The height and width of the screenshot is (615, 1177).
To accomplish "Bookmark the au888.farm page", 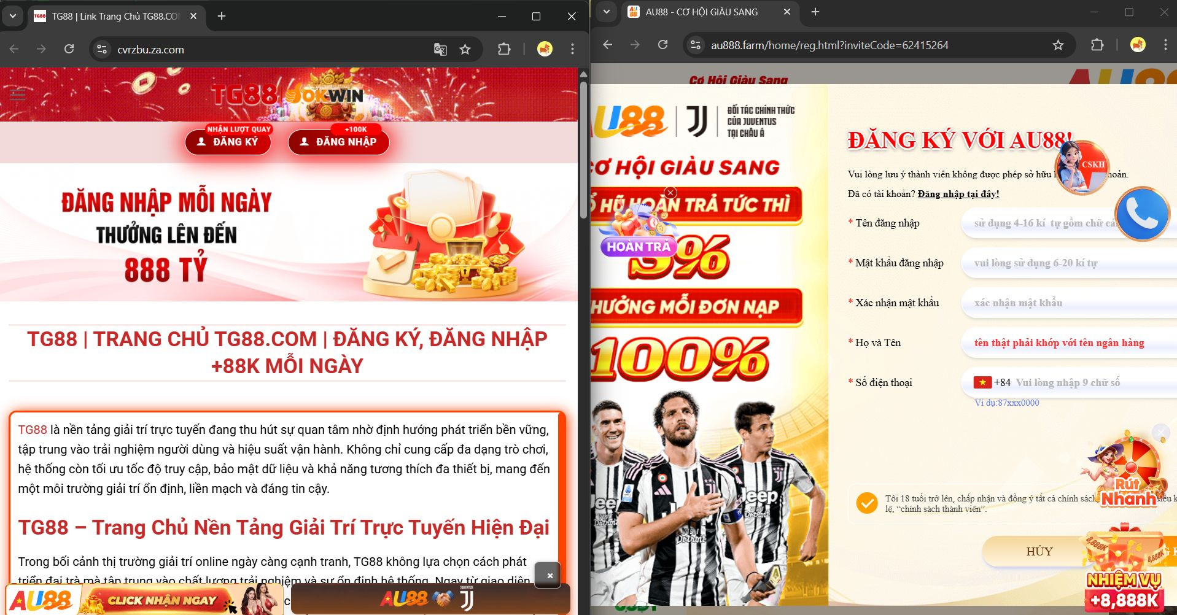I will [1058, 45].
